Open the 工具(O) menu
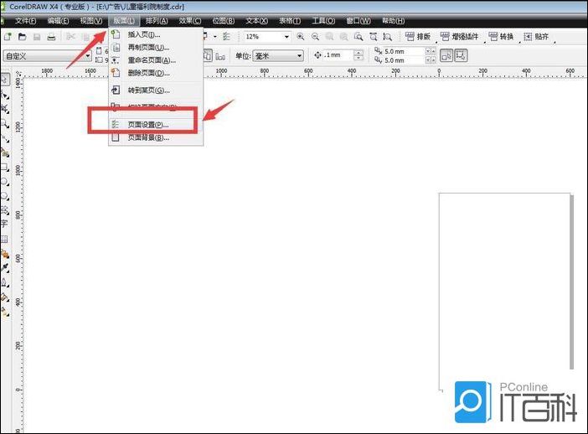 tap(323, 21)
